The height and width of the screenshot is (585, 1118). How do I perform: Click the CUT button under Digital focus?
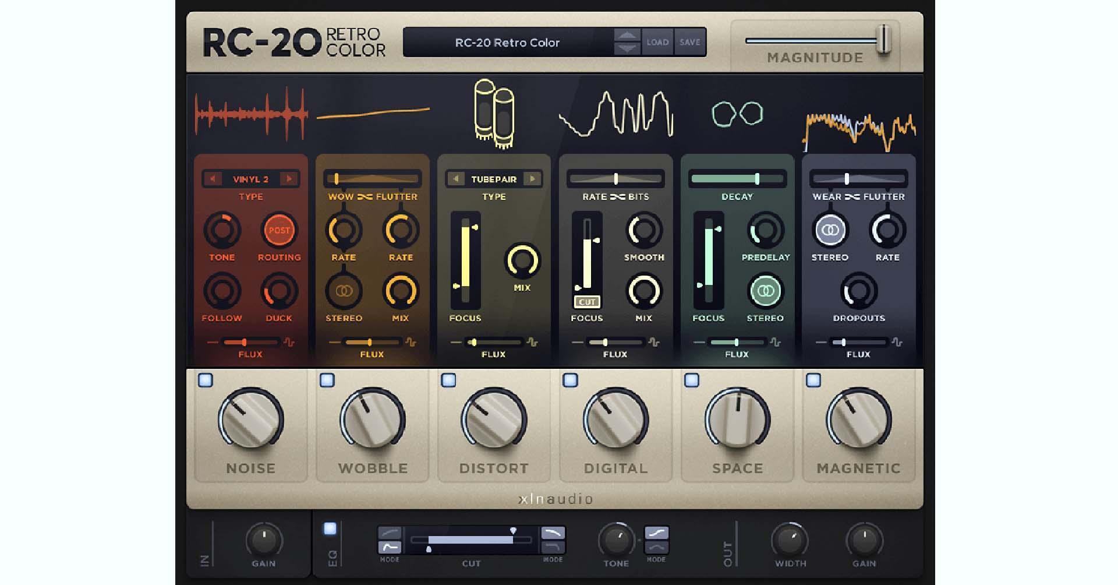[x=587, y=302]
